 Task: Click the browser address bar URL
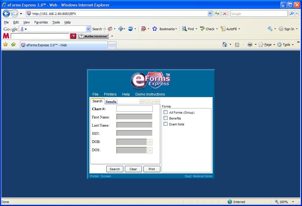point(119,14)
